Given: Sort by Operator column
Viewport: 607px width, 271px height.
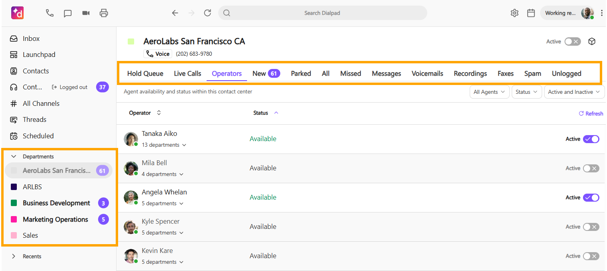Looking at the screenshot, I should 145,113.
